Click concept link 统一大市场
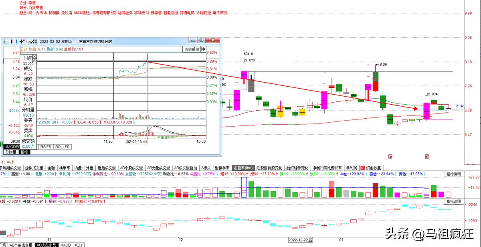The width and height of the screenshot is (481, 247). click(37, 13)
